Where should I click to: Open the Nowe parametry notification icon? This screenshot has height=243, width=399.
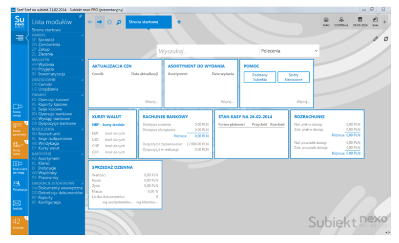click(19, 130)
